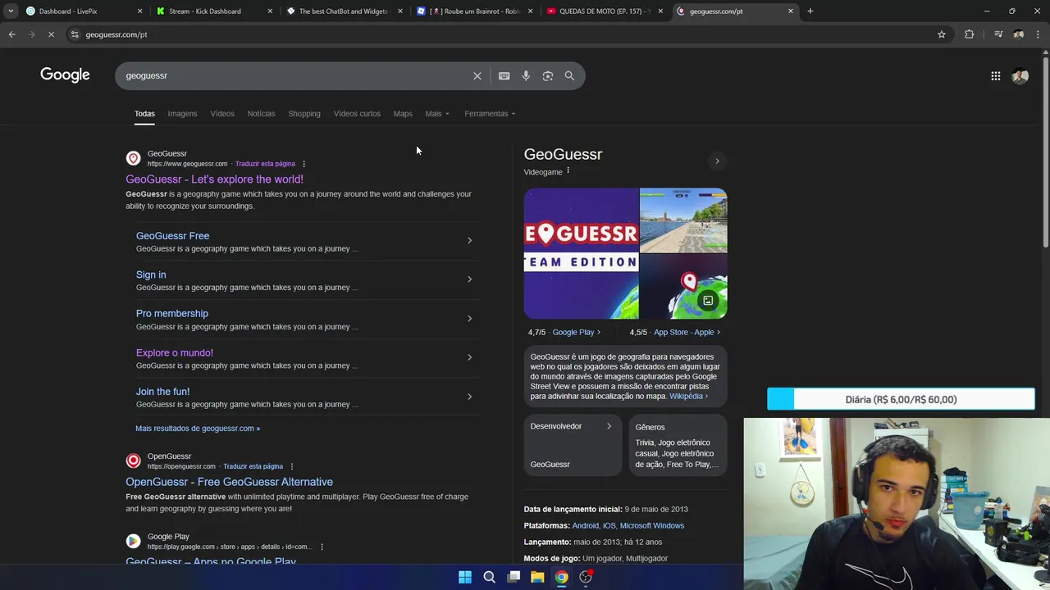1050x590 pixels.
Task: Select the Vídeos search filter
Action: pyautogui.click(x=222, y=113)
